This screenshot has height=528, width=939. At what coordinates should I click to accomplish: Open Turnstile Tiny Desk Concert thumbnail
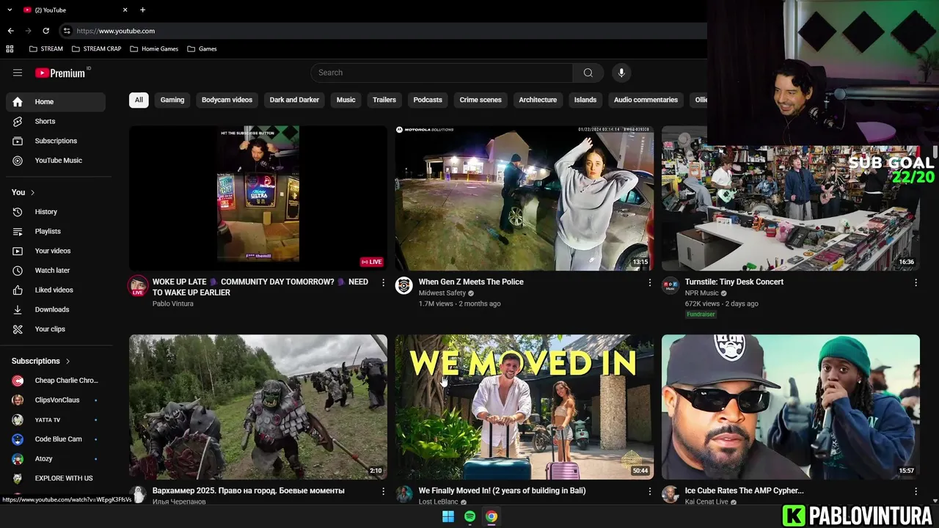(791, 198)
